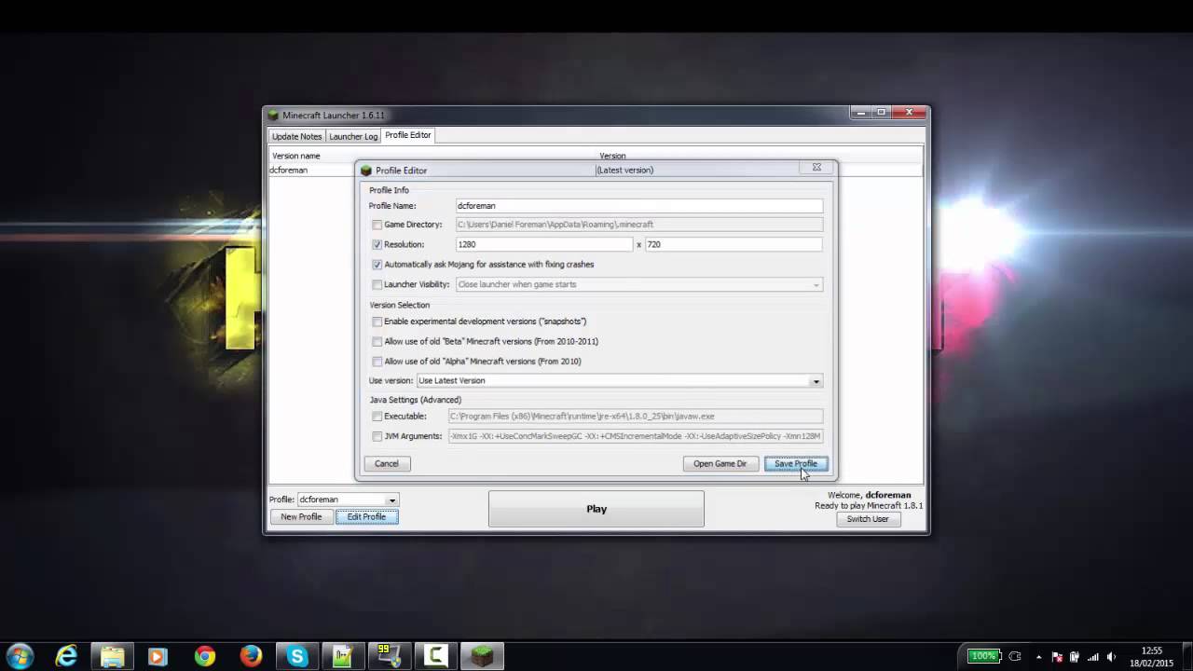Click the Switch User button
The width and height of the screenshot is (1193, 671).
(868, 519)
